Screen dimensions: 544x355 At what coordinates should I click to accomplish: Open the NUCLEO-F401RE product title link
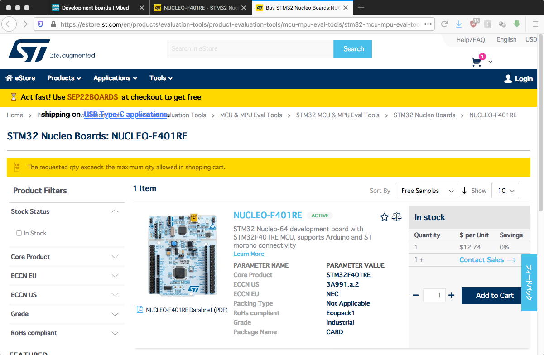click(268, 215)
